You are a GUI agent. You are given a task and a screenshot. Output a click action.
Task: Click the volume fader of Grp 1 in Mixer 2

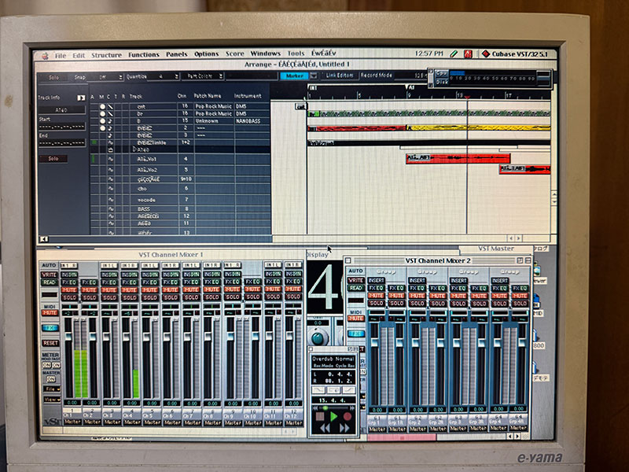pyautogui.click(x=375, y=343)
